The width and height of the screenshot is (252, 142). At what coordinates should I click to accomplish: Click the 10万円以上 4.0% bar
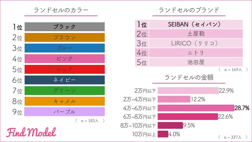(163, 134)
